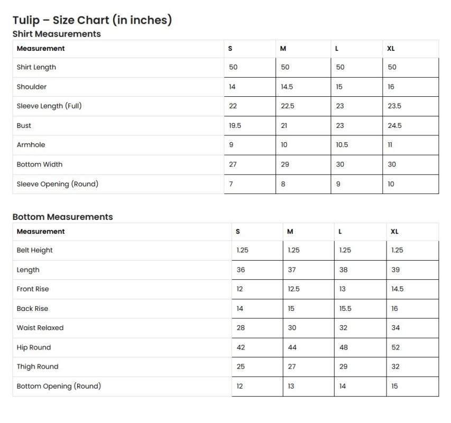
Task: Select the Shoulder value 14.5 for size M
Action: [287, 87]
